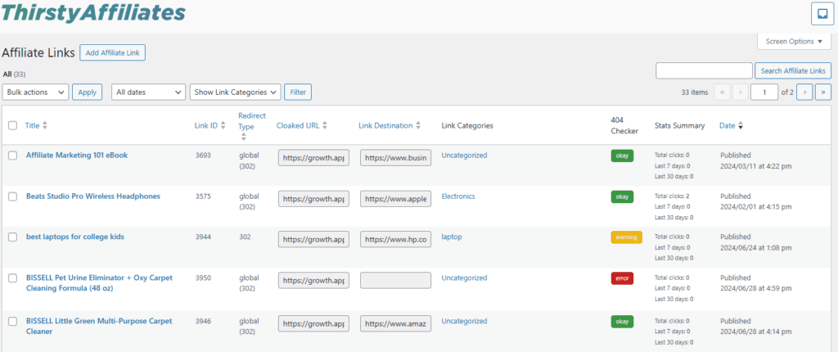Sort by Link Destination column arrows
This screenshot has width=838, height=352.
click(418, 126)
